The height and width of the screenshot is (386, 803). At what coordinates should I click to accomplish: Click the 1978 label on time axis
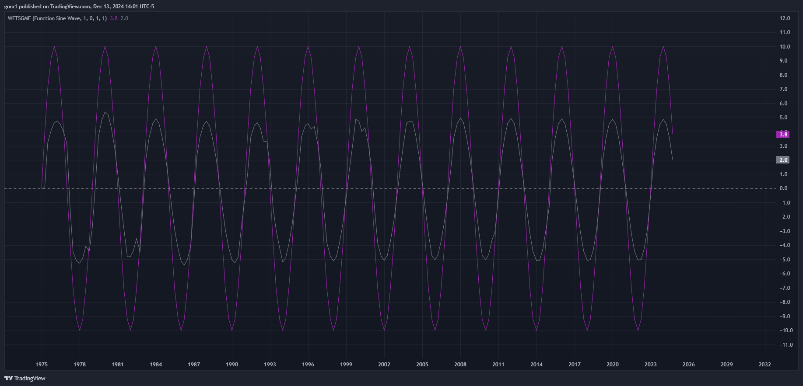click(80, 365)
